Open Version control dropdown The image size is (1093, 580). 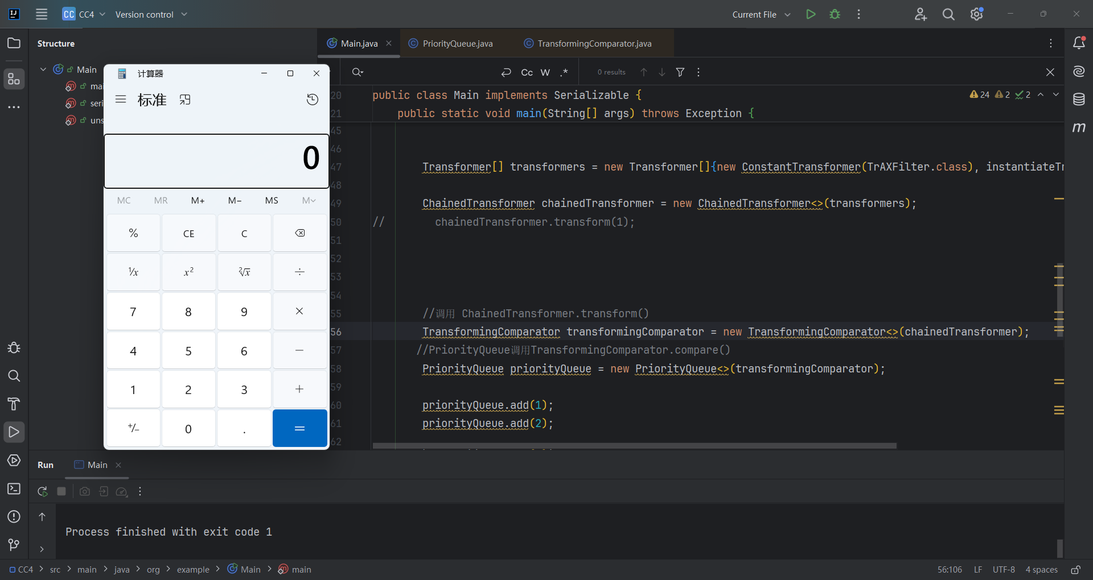tap(151, 14)
